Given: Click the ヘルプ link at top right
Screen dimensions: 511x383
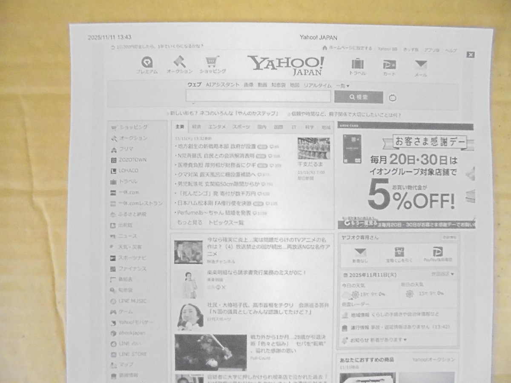Looking at the screenshot, I should pos(451,50).
